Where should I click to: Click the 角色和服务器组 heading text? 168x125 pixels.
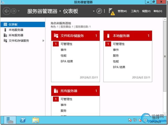[61, 23]
